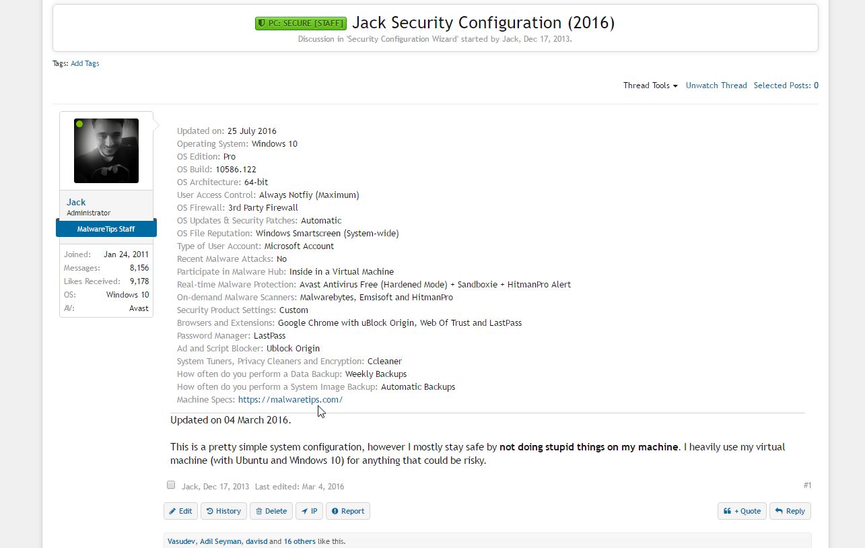865x548 pixels.
Task: Click the PC: SECURE [STAFF] shield badge
Action: tap(301, 24)
